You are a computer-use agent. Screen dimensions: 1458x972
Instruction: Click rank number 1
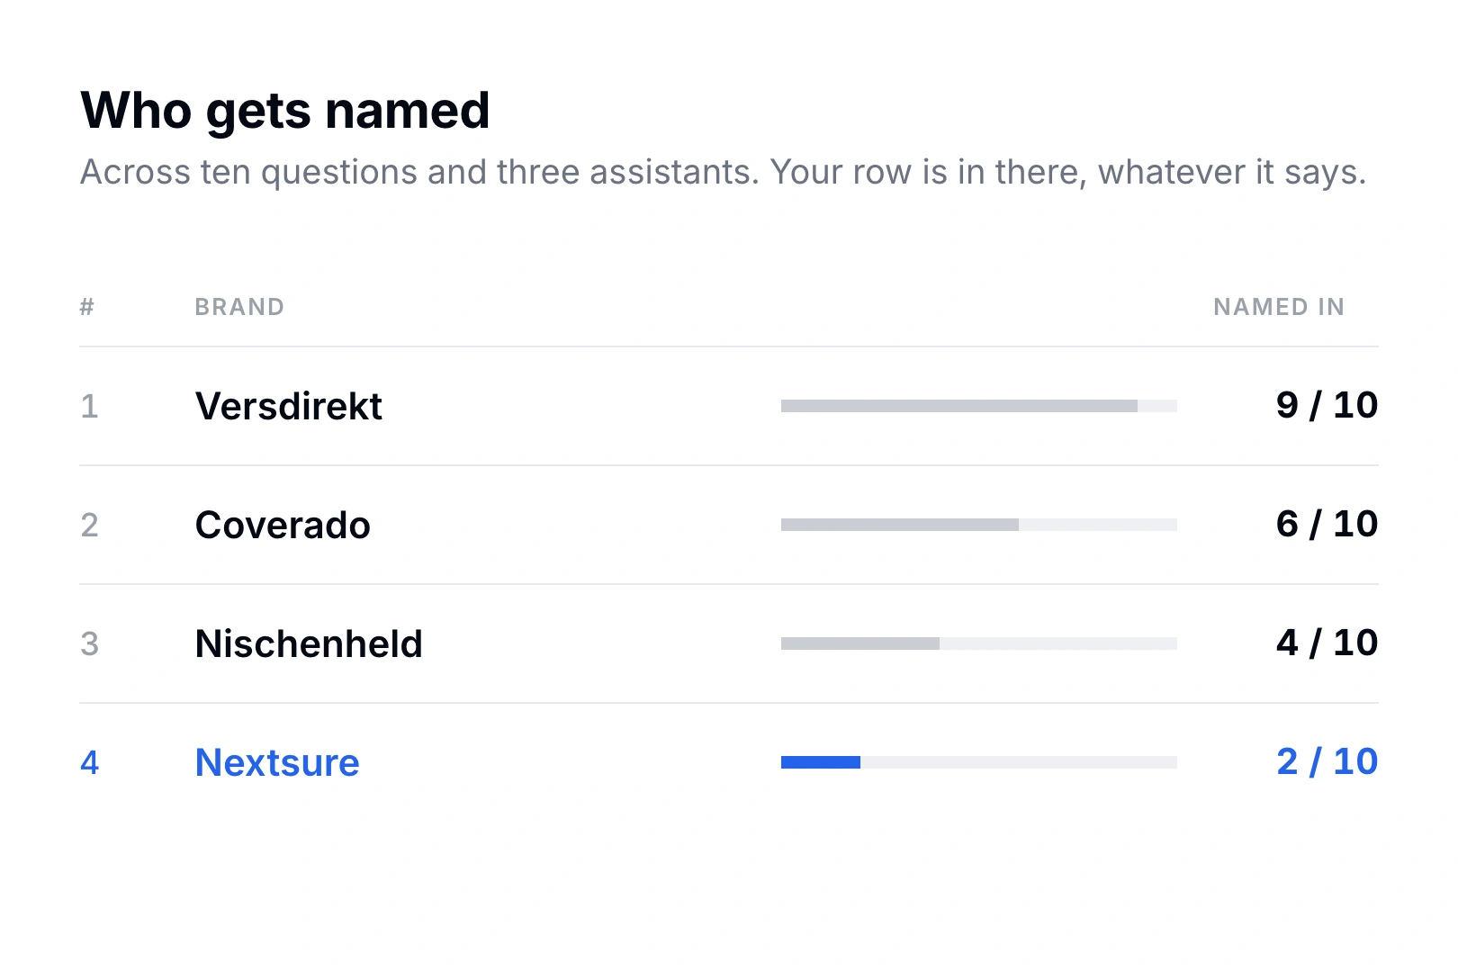(x=89, y=406)
